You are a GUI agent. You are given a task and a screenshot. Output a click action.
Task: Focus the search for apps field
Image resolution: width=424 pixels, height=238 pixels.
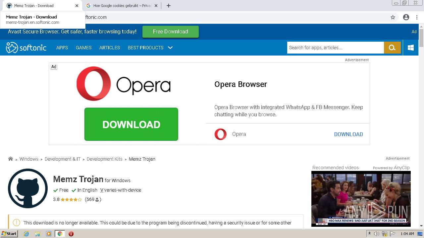(335, 48)
